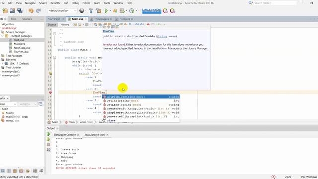Switch to the Fruit.java editor tab

point(124,19)
